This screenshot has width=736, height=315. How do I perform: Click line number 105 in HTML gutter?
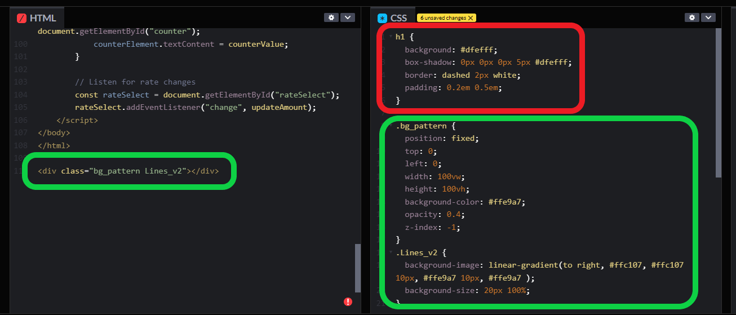[x=20, y=107]
